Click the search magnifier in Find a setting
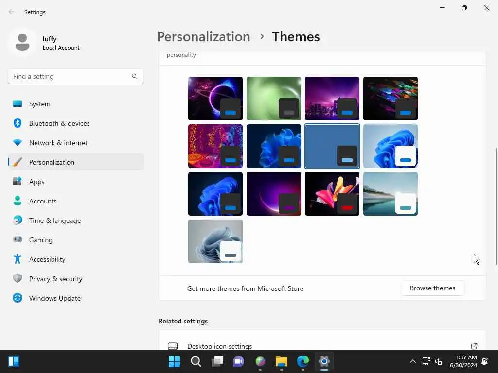 (135, 76)
